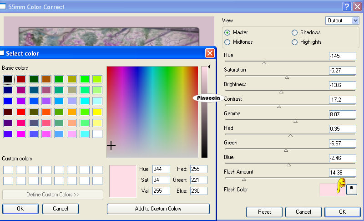This screenshot has height=221, width=364.
Task: Click the help question mark button
Action: point(347,7)
